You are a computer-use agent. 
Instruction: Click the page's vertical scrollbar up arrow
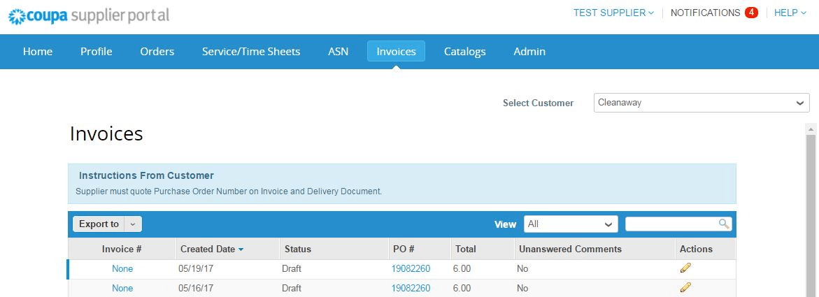[811, 129]
